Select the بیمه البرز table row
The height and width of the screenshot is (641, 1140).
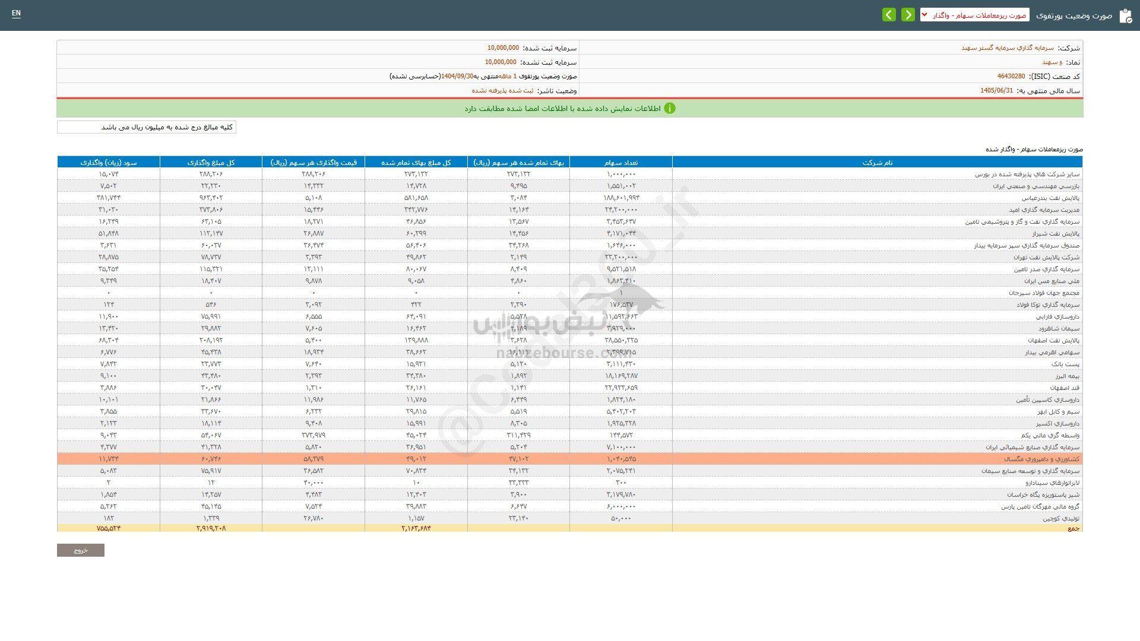[x=1067, y=376]
